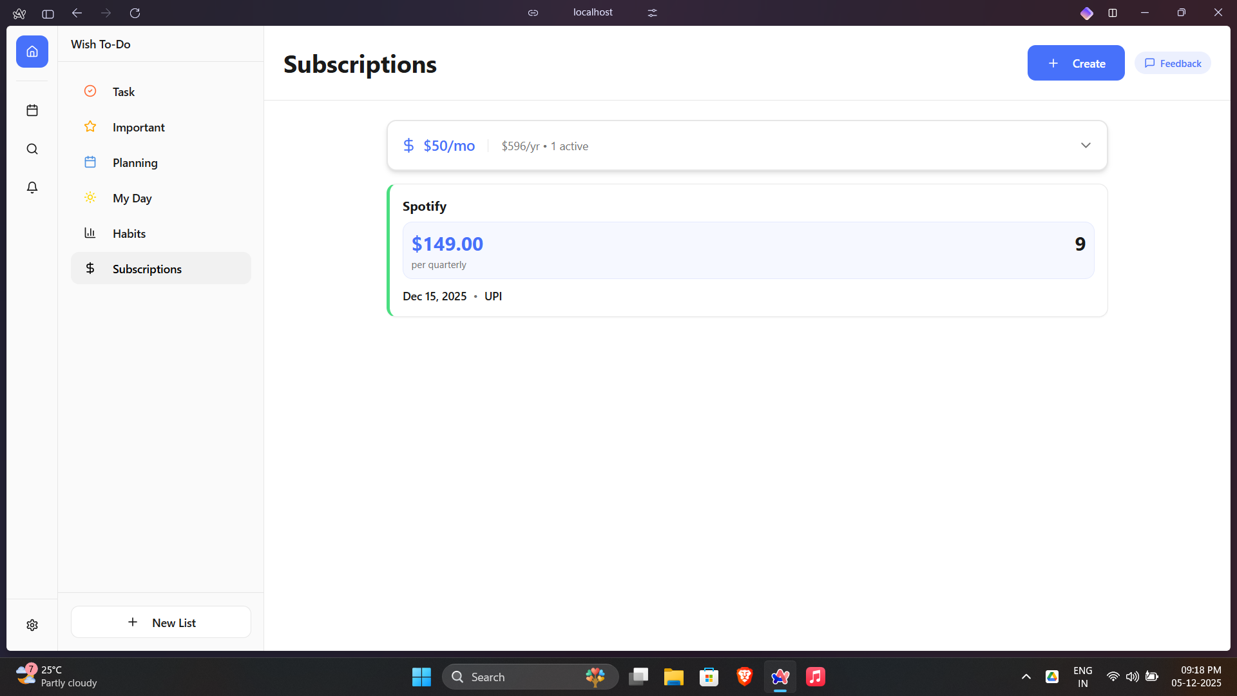Click the dollar icon next to $50/mo

pos(408,145)
